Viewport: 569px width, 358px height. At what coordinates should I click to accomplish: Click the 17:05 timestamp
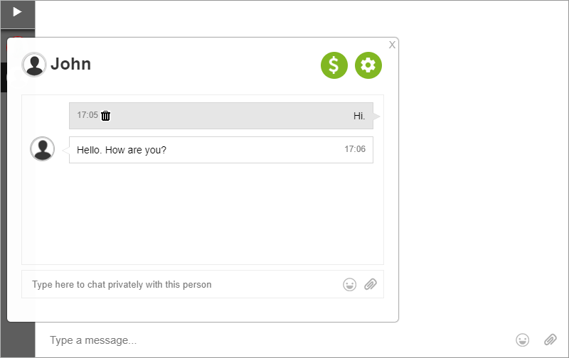pos(87,115)
